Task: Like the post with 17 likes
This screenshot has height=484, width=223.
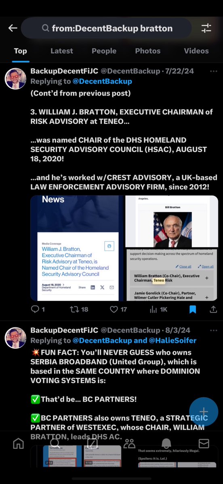Action: pyautogui.click(x=119, y=309)
